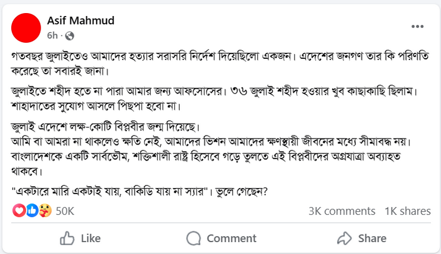Click the Like text label
Viewport: 441px width, 254px height.
pos(91,239)
